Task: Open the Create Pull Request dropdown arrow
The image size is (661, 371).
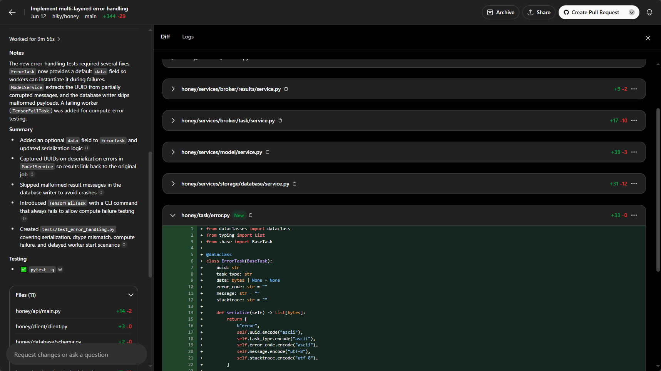Action: tap(632, 12)
